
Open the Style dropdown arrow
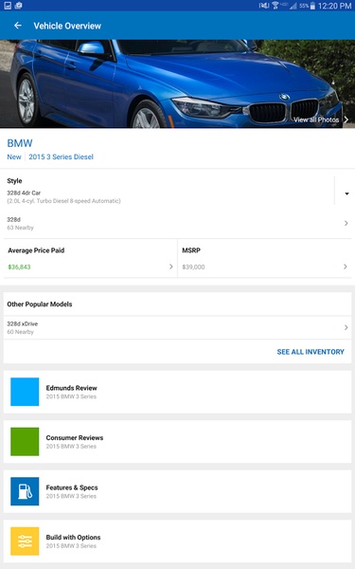point(346,193)
